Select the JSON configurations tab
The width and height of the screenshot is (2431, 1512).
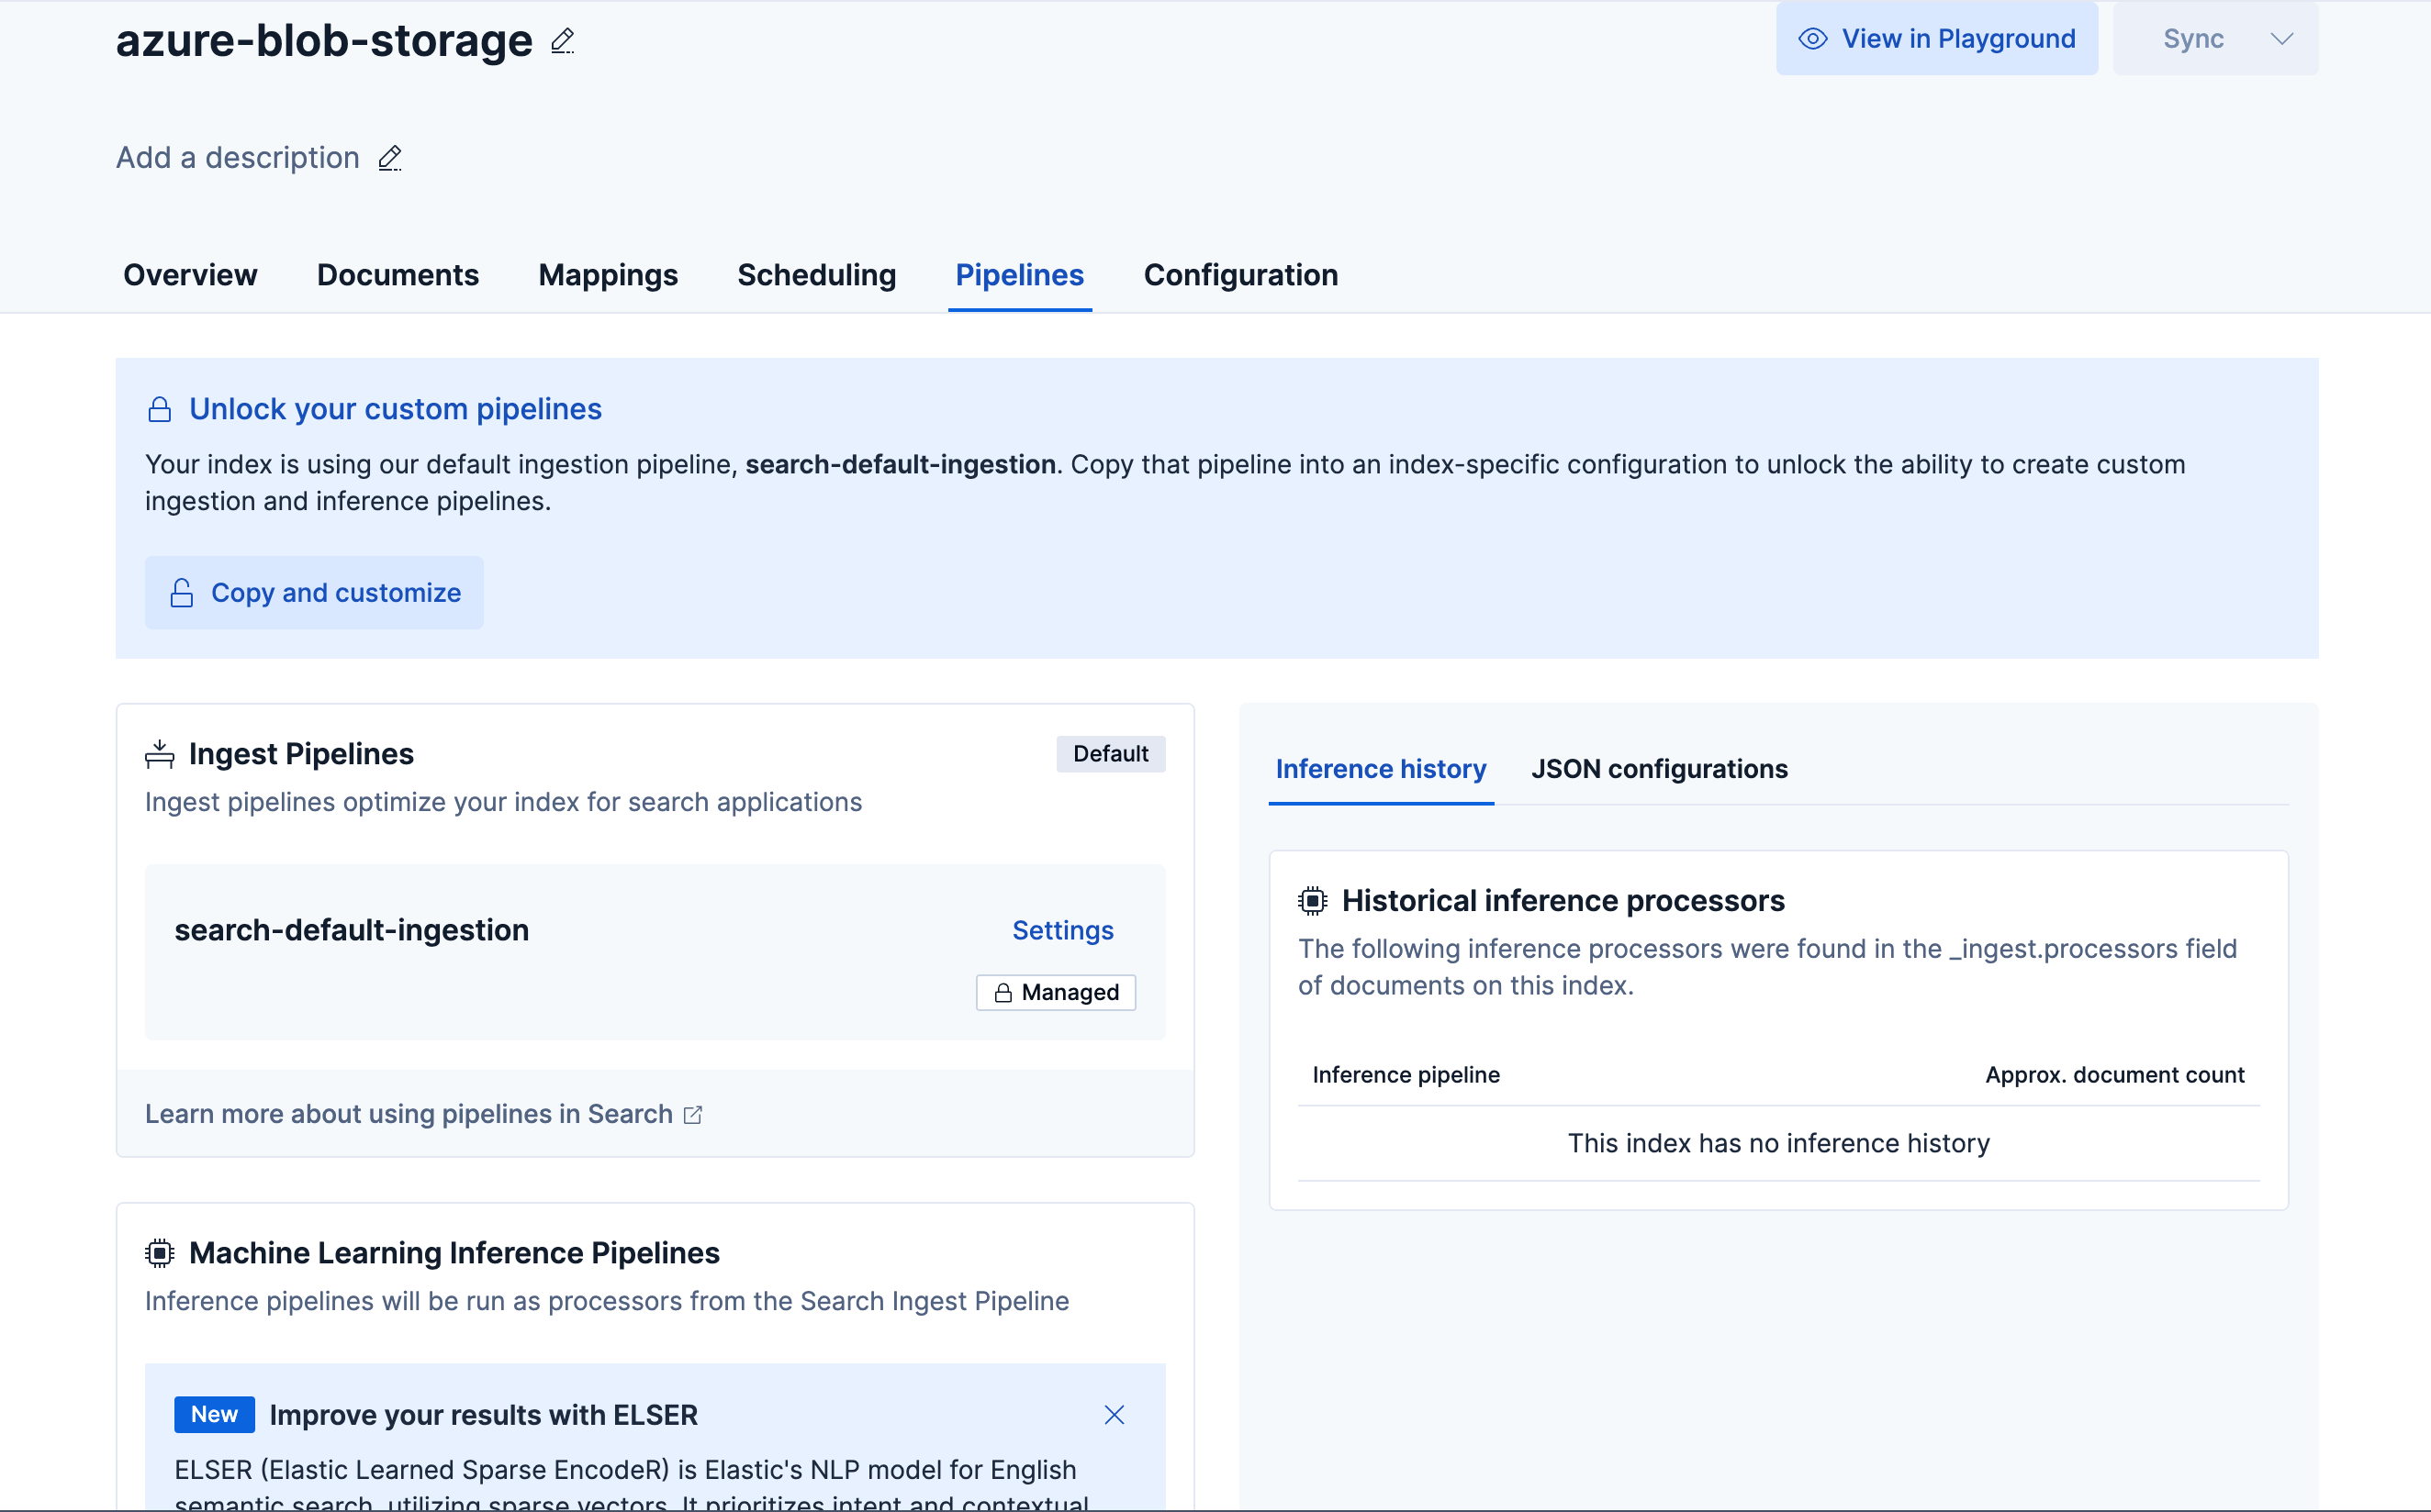pos(1659,769)
